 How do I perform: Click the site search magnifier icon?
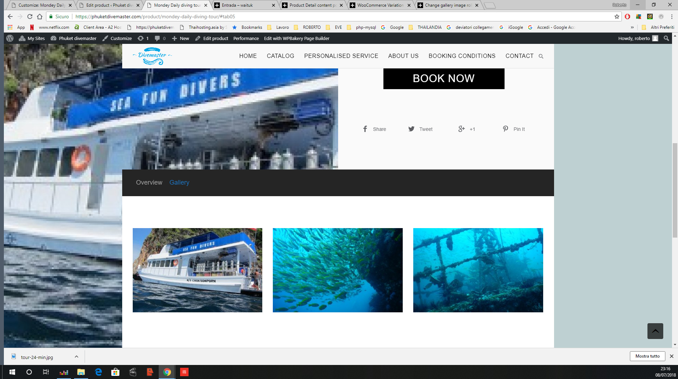tap(541, 56)
